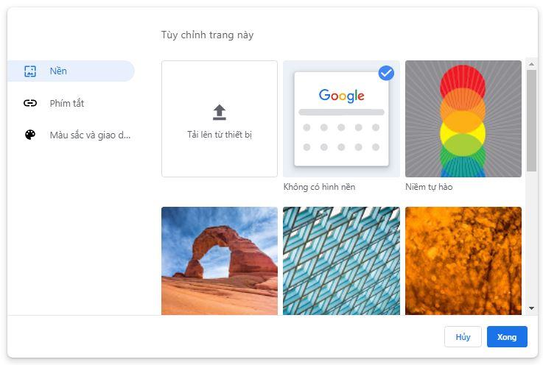
Task: Click the Phím tắt link icon
Action: (30, 103)
